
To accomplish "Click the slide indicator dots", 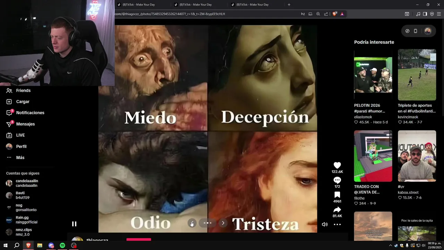I will coord(207,223).
